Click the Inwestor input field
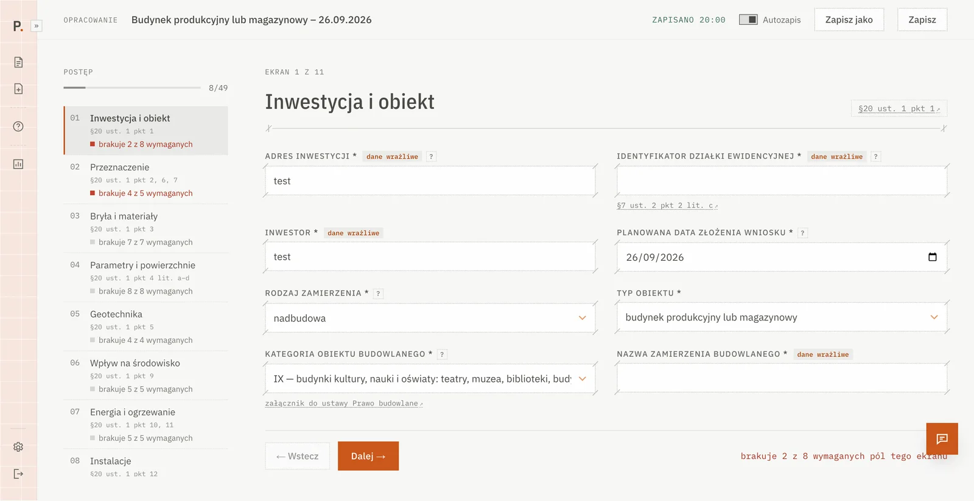Viewport: 974px width, 501px height. [430, 257]
